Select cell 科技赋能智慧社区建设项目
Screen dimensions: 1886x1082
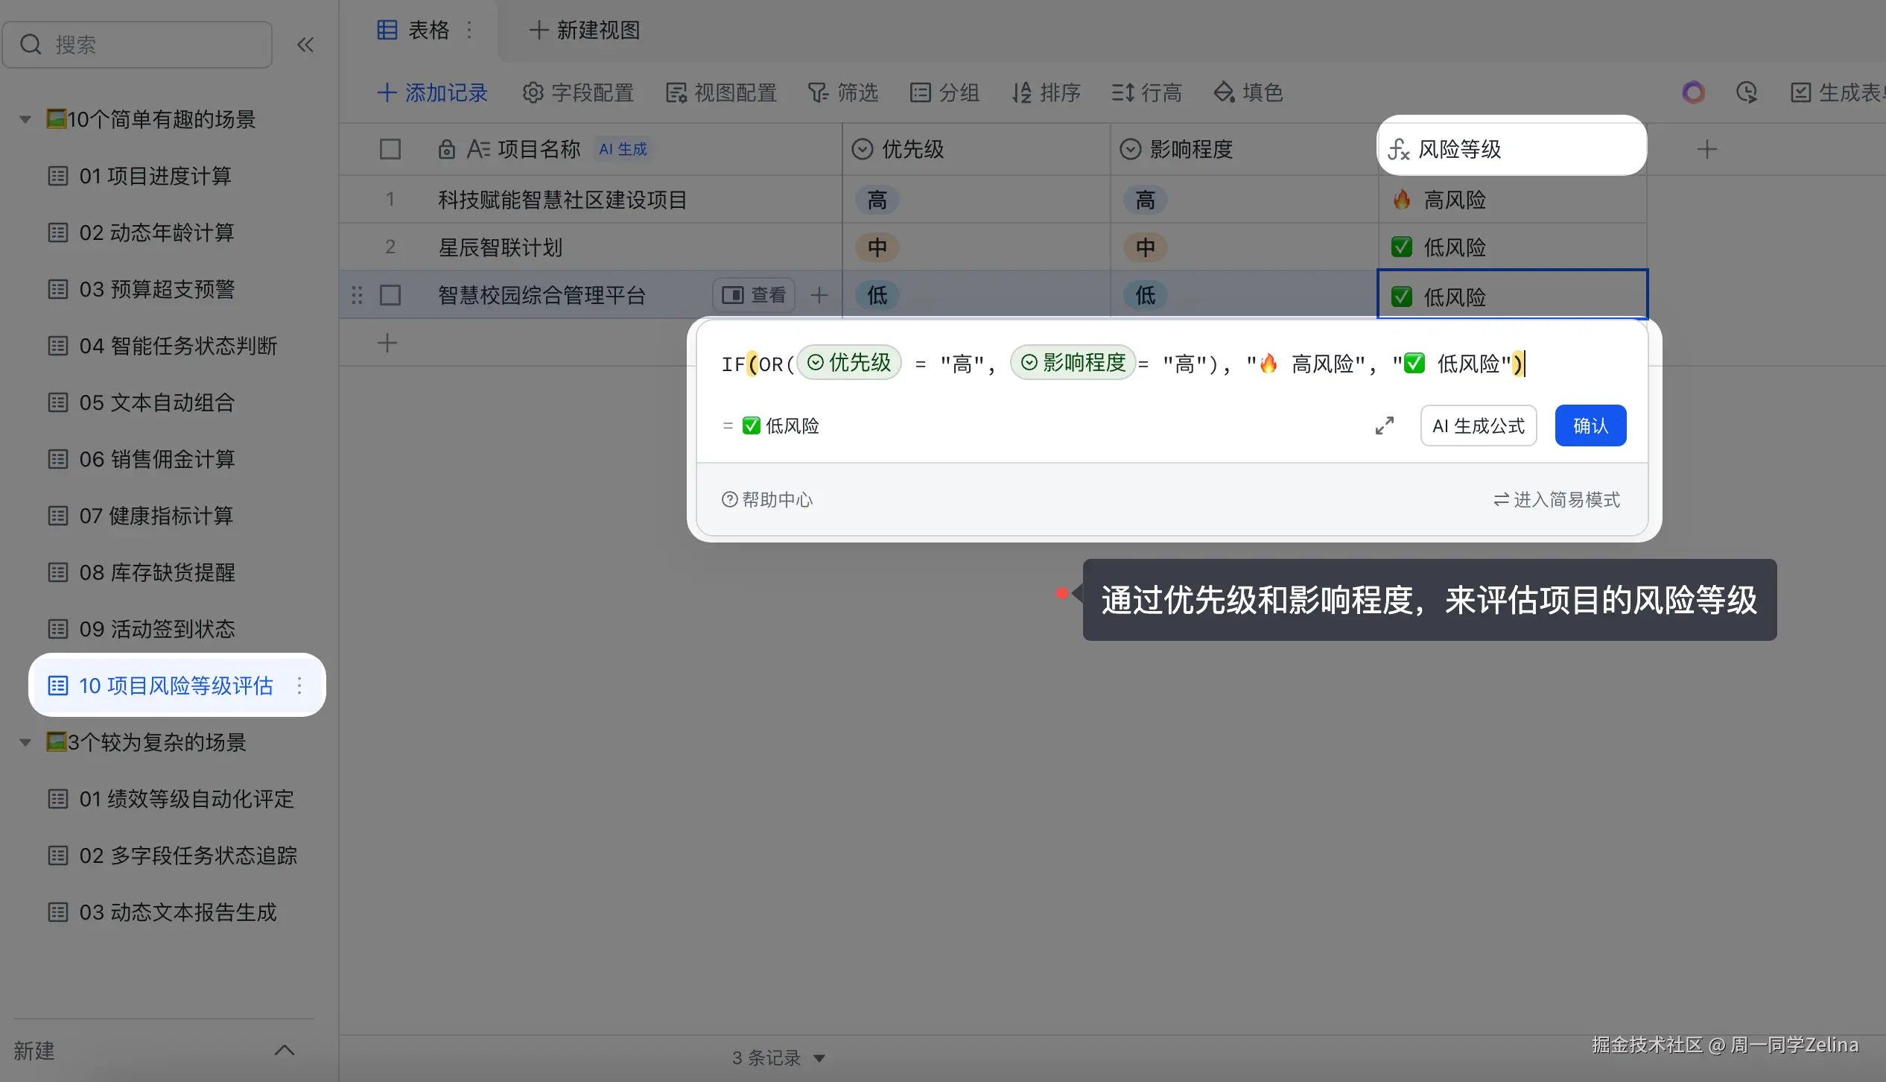(x=562, y=200)
